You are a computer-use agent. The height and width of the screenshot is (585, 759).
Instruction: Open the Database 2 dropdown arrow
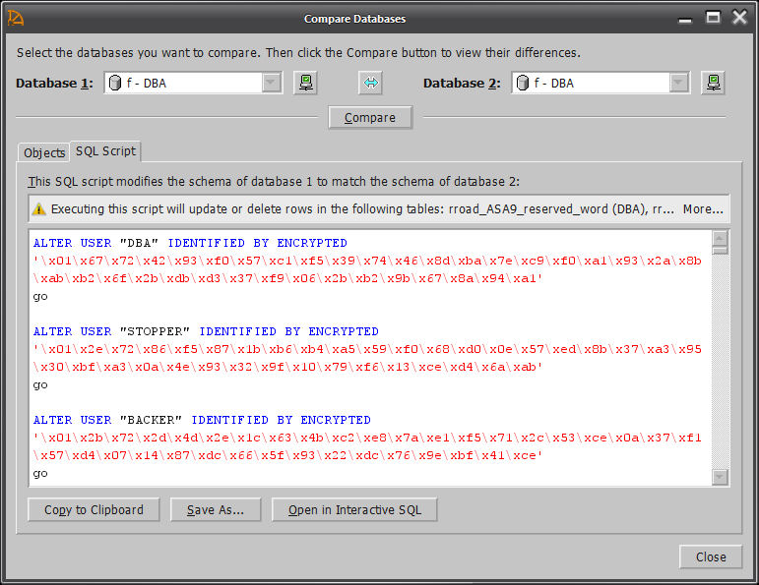678,83
